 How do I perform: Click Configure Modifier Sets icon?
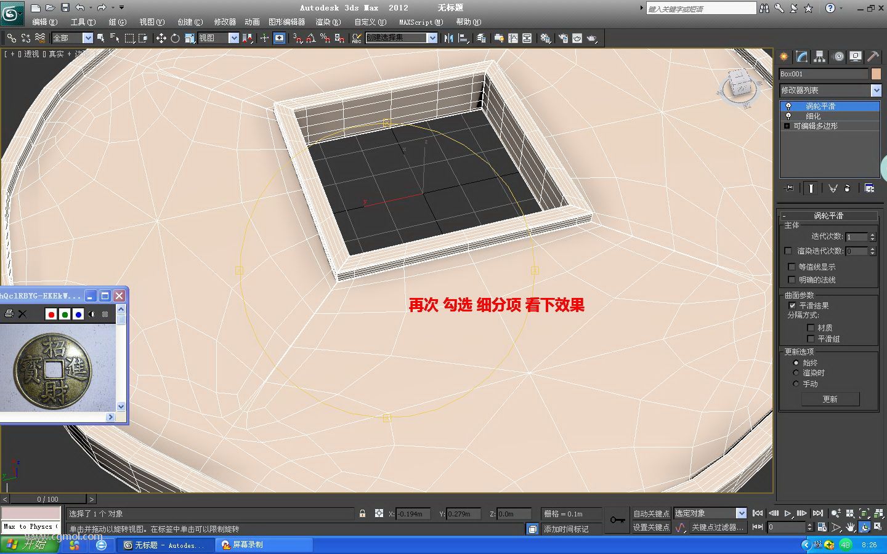pyautogui.click(x=869, y=188)
